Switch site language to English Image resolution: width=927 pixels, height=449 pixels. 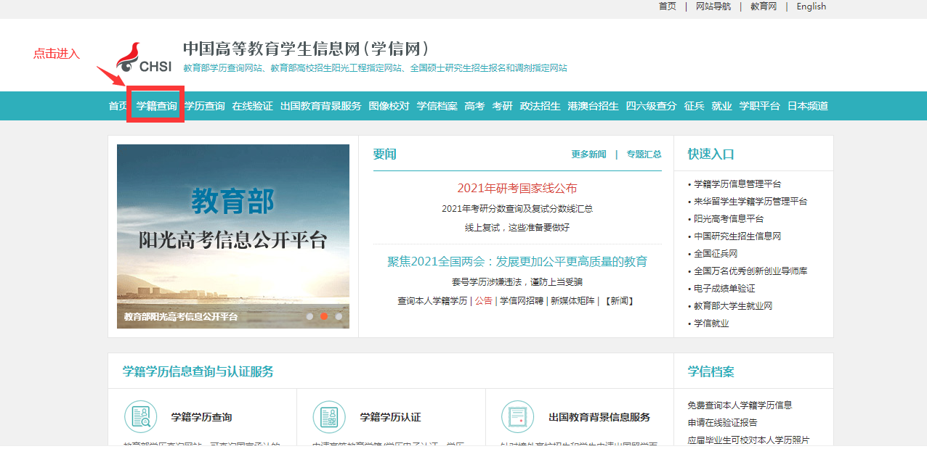[811, 7]
